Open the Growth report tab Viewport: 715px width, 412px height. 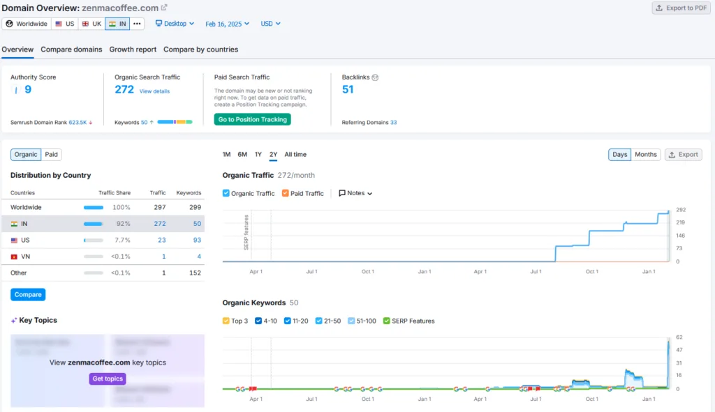[133, 49]
